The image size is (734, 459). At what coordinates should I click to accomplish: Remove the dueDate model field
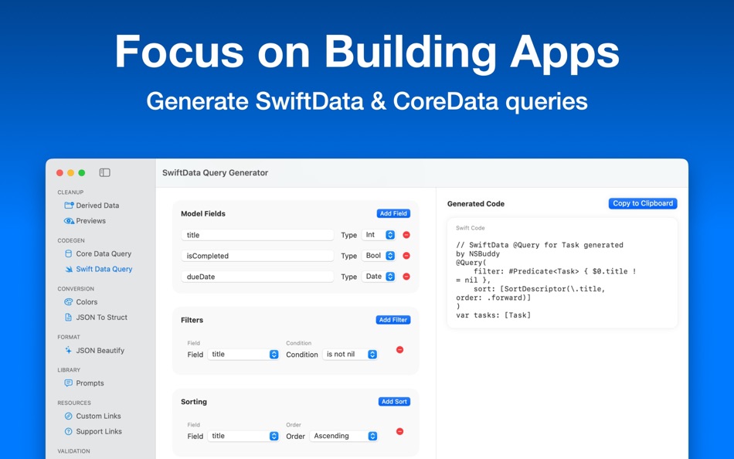(x=406, y=277)
